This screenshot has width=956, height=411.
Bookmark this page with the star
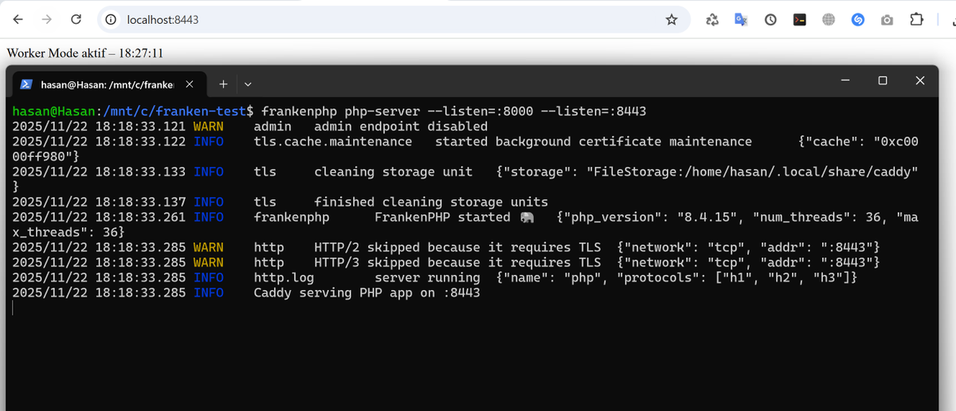point(672,19)
